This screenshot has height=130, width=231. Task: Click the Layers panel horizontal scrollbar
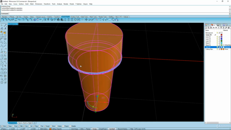pos(218,123)
